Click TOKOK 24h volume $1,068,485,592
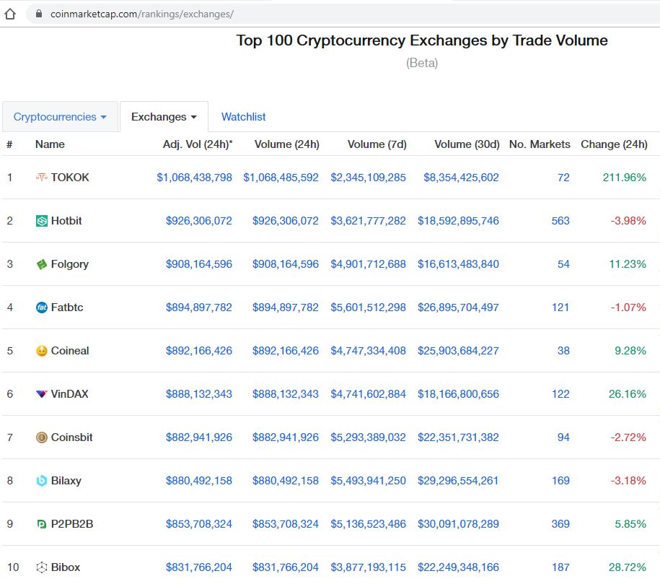Image resolution: width=660 pixels, height=584 pixels. [281, 178]
